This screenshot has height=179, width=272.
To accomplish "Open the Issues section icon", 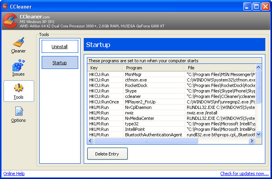I will (18, 65).
